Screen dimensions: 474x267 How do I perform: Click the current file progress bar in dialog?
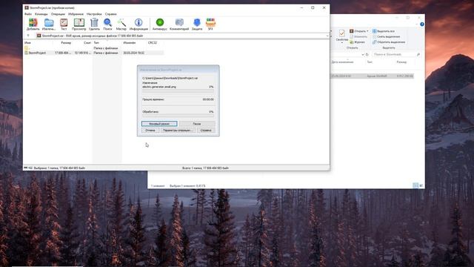pos(178,90)
